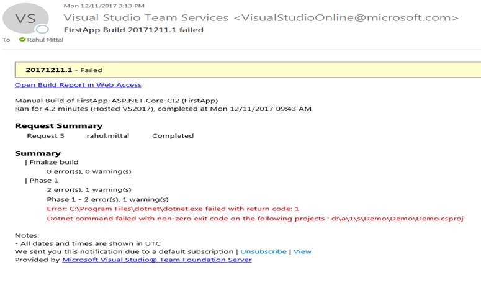This screenshot has height=285, width=481.
Task: Select recipient name Rahul Mittal
Action: pos(45,40)
